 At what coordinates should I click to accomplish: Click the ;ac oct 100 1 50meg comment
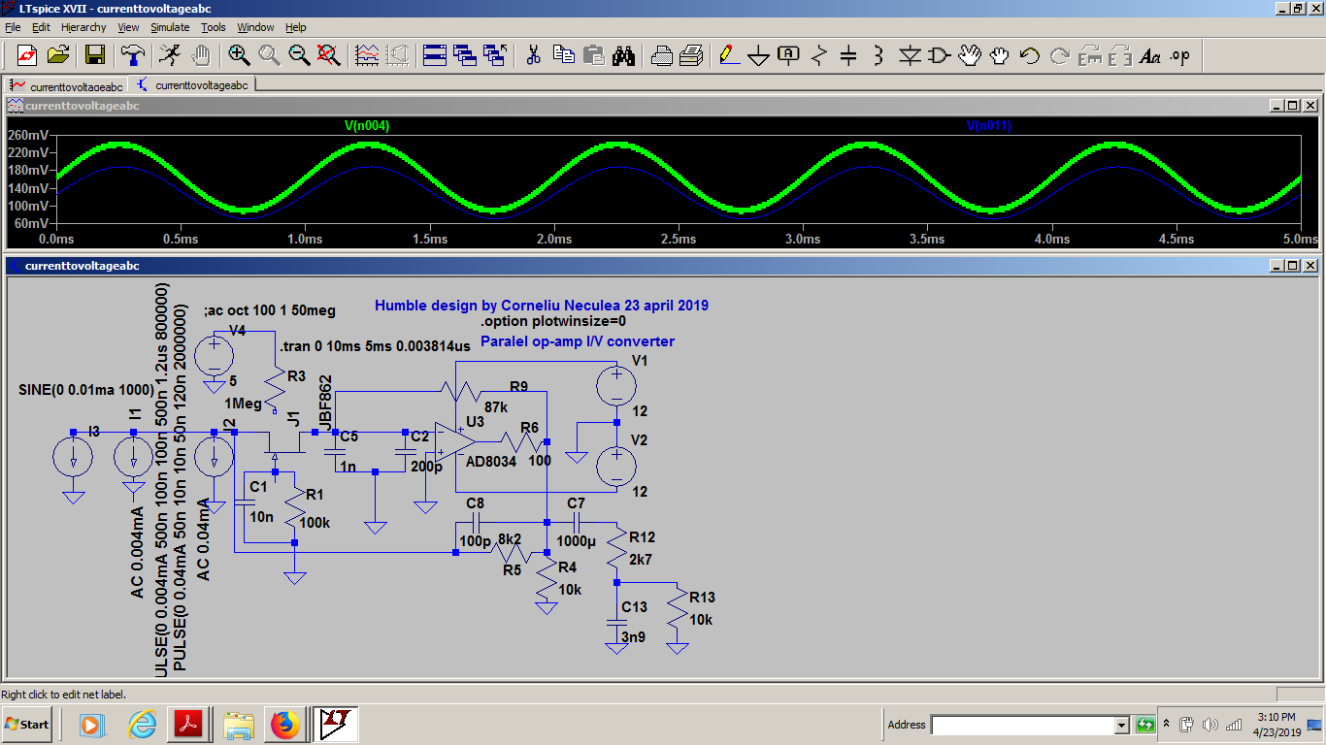click(270, 310)
